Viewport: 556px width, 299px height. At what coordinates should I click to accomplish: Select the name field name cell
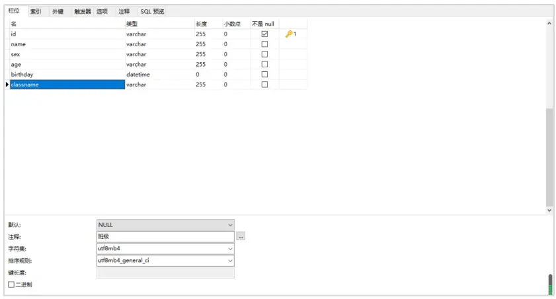point(67,44)
